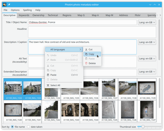This screenshot has height=131, width=164.
Task: Select thumbnail A1100_IMG_1546
Action: (128, 111)
